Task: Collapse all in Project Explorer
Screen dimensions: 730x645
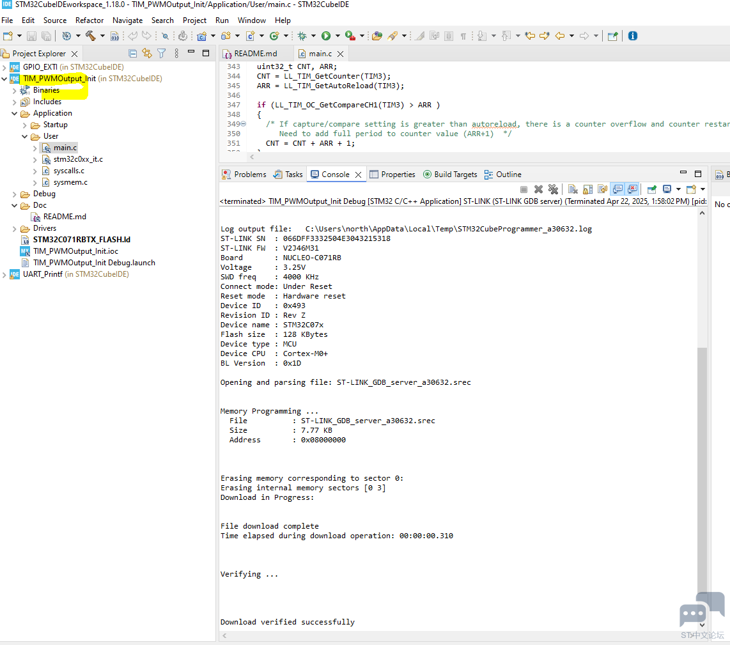Action: point(133,54)
